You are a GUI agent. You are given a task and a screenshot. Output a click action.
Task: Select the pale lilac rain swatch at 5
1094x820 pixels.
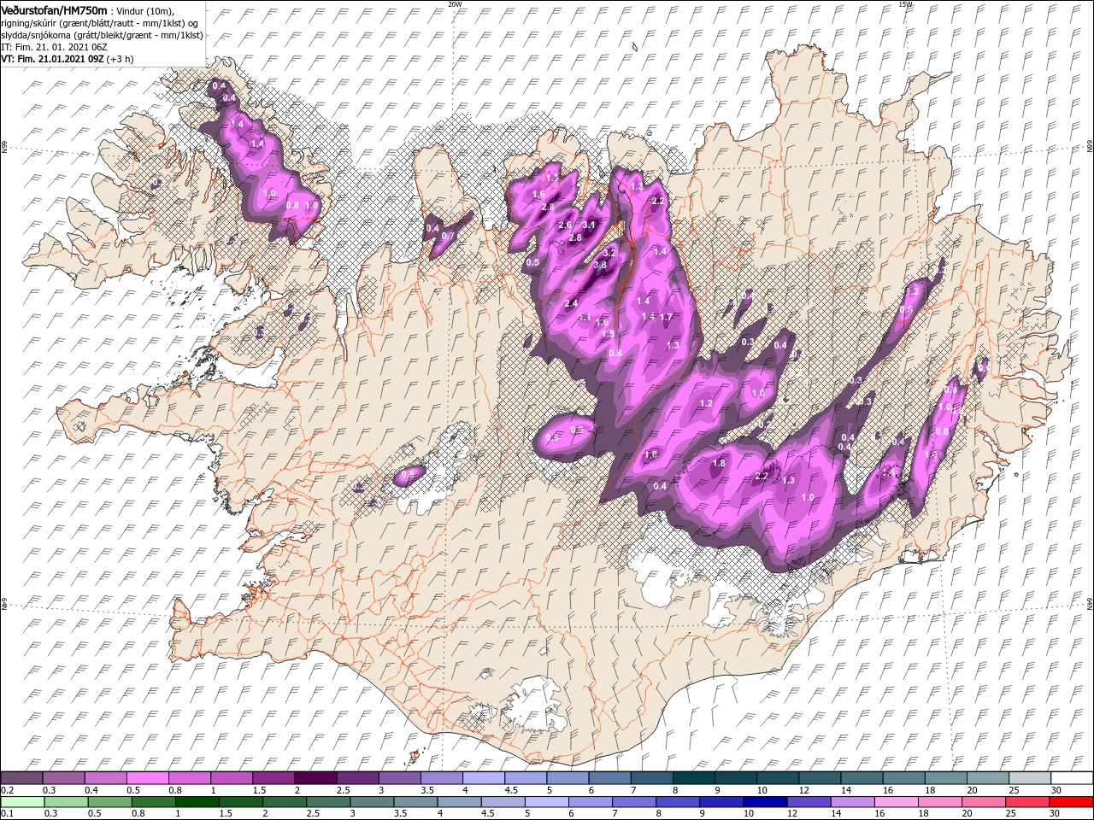click(x=546, y=802)
